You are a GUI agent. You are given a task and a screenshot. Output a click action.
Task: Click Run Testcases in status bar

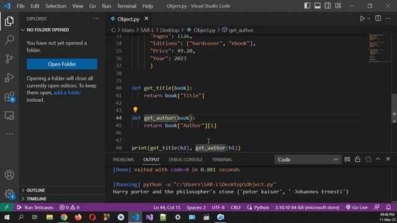(x=35, y=208)
